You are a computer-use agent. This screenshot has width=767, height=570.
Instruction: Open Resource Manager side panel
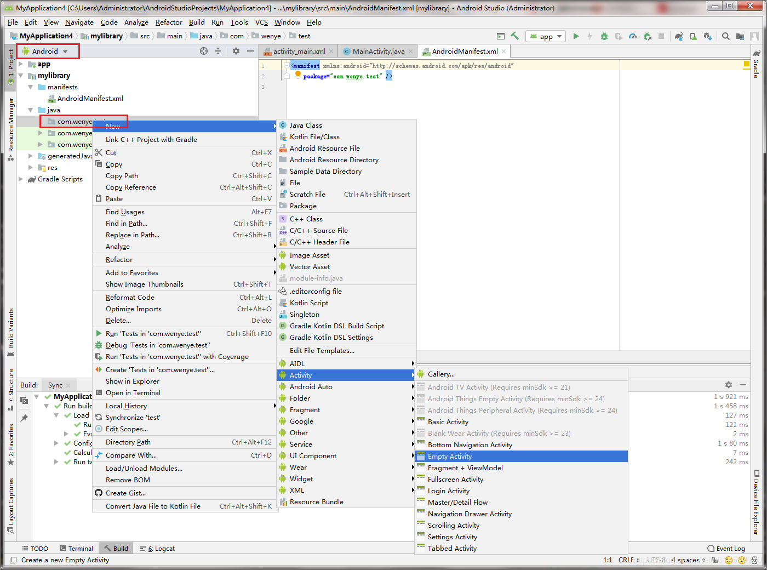[10, 129]
